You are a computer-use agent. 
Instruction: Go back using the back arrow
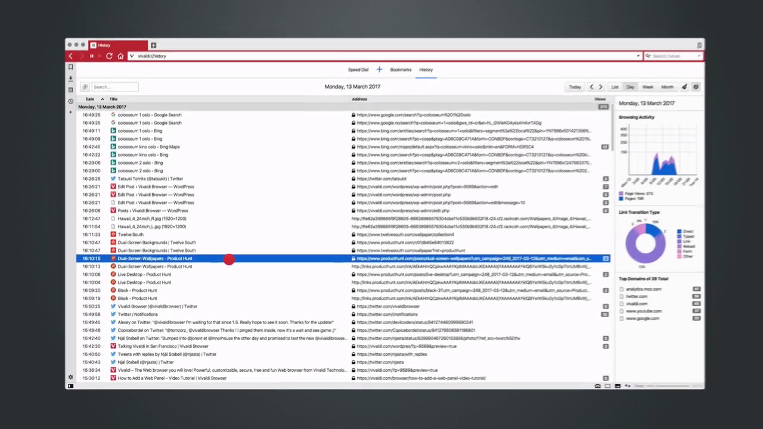tap(70, 56)
